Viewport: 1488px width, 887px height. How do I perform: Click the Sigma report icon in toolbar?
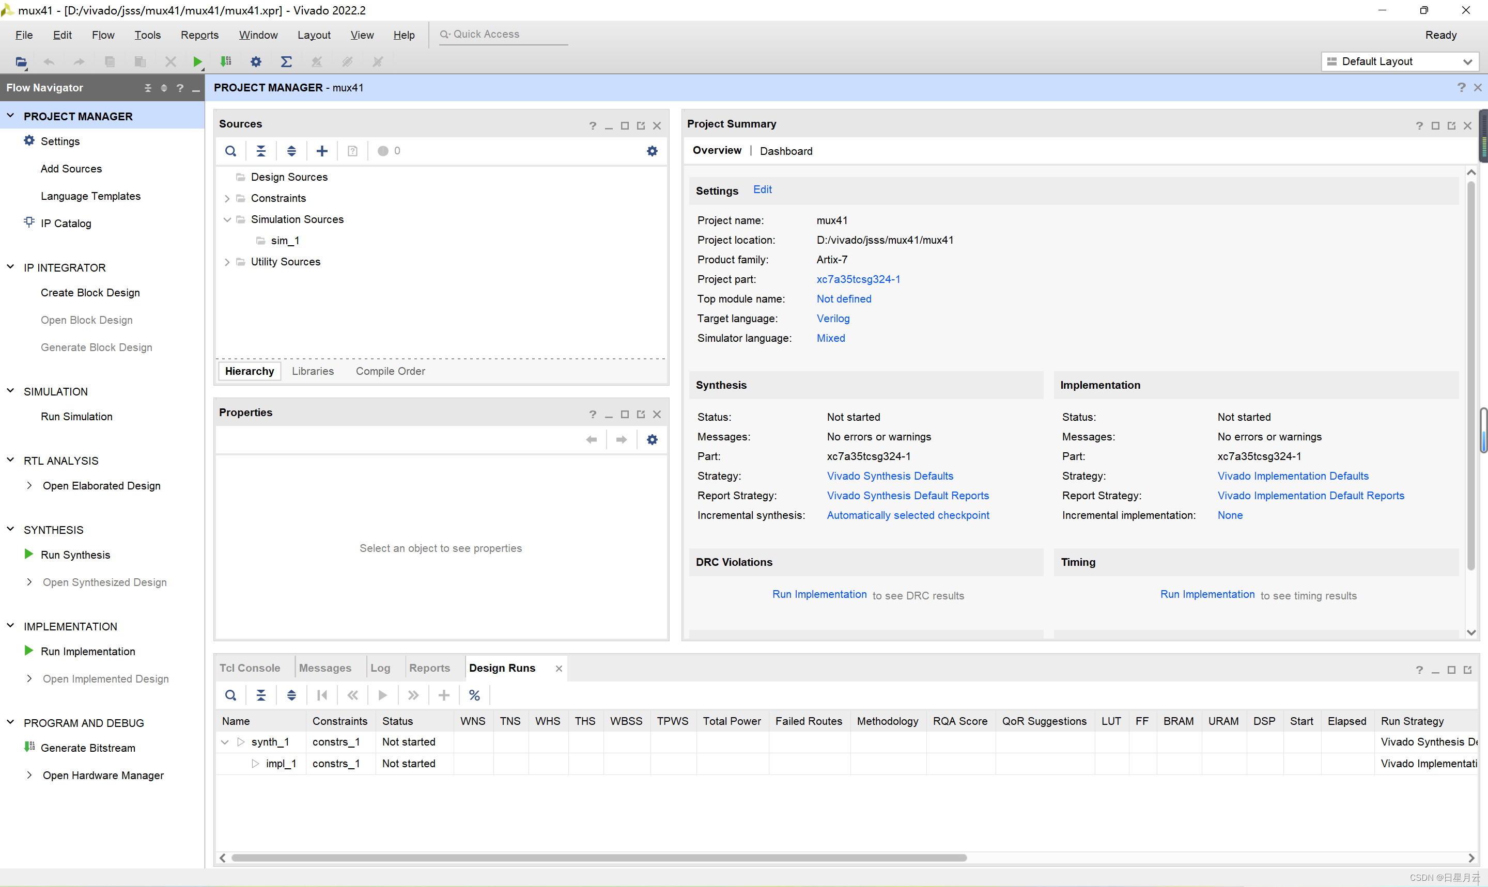[x=286, y=61]
